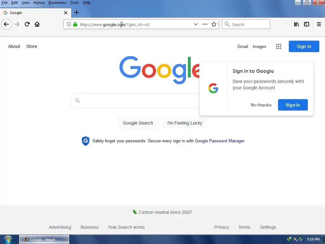
Task: Go back with the back arrow button
Action: pos(6,24)
